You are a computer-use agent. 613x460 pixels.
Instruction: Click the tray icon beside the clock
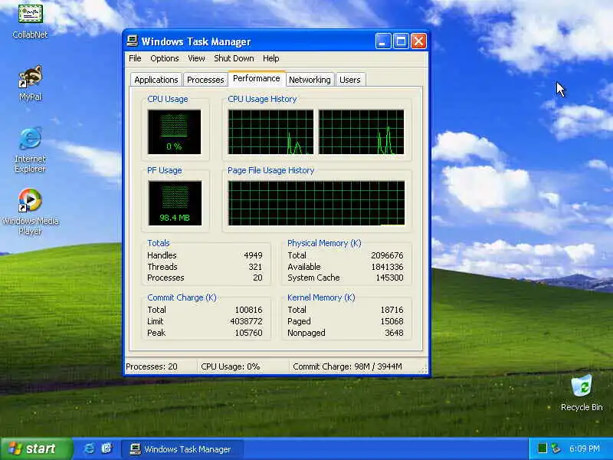click(556, 449)
